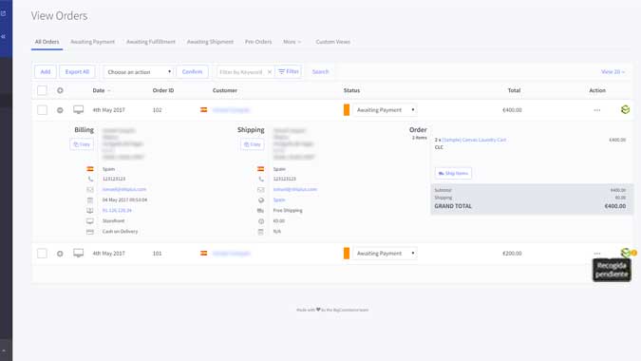Click the shipping zone globe icon

click(x=261, y=199)
